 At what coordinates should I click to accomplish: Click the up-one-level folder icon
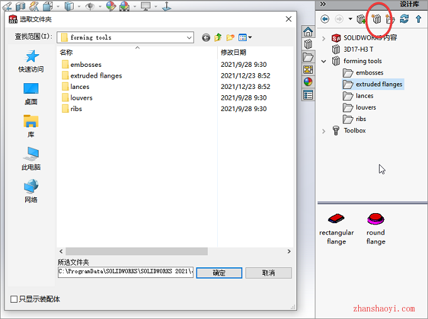point(218,37)
